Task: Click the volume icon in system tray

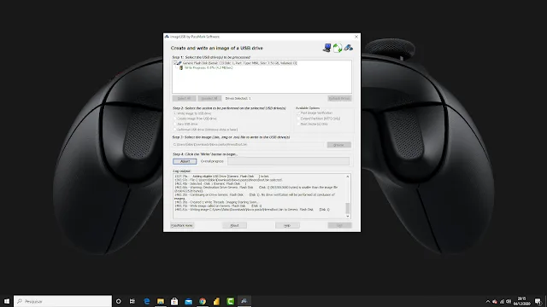Action: (509, 301)
